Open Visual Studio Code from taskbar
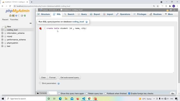This screenshot has width=180, height=101. [84, 98]
